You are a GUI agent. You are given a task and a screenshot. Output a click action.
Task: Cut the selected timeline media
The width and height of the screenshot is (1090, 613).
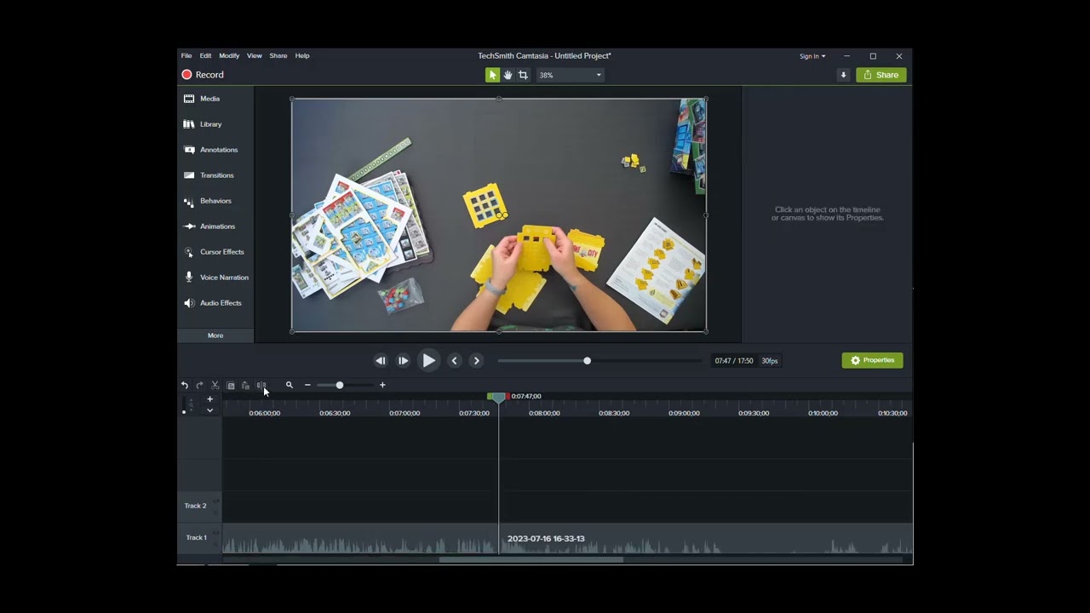[x=215, y=386]
